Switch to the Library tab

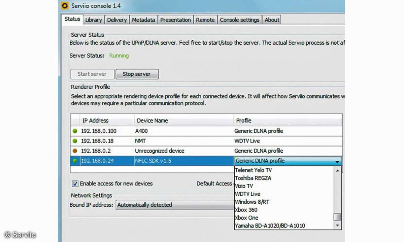pyautogui.click(x=94, y=20)
